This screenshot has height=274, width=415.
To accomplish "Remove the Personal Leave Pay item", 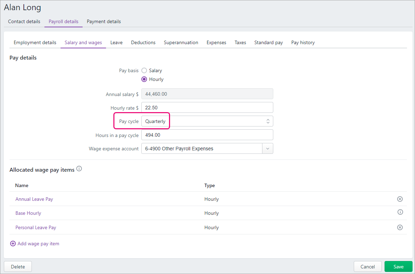I will [x=400, y=227].
